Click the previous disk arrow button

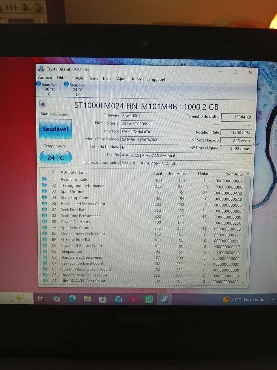pyautogui.click(x=43, y=104)
